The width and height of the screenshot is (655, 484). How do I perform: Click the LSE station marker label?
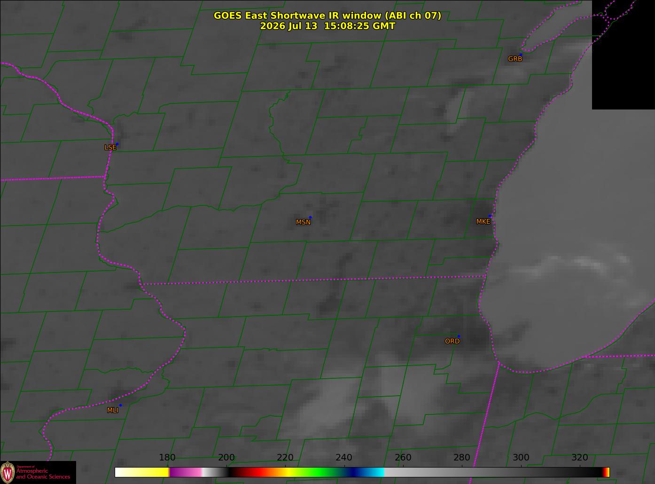110,147
